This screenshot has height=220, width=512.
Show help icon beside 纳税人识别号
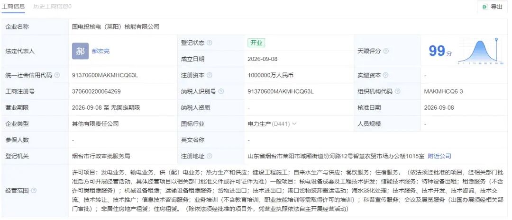(221, 91)
